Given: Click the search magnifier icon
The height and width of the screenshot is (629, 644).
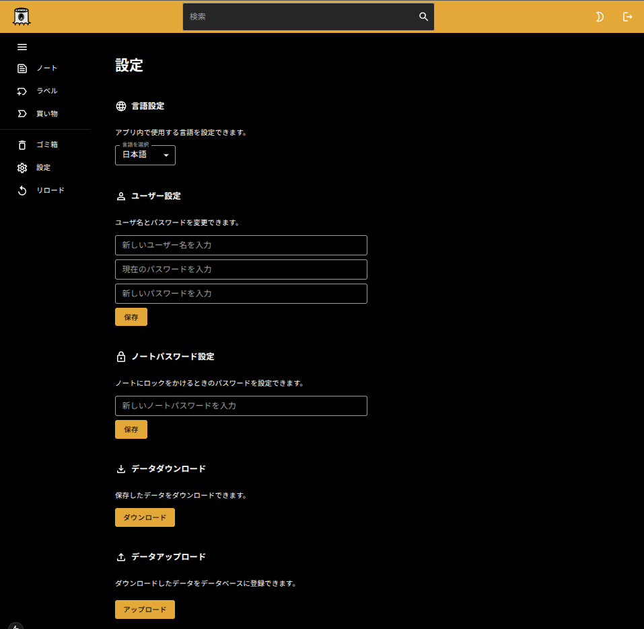Looking at the screenshot, I should click(x=423, y=17).
